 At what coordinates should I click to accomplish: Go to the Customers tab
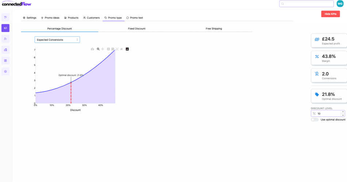(x=91, y=18)
